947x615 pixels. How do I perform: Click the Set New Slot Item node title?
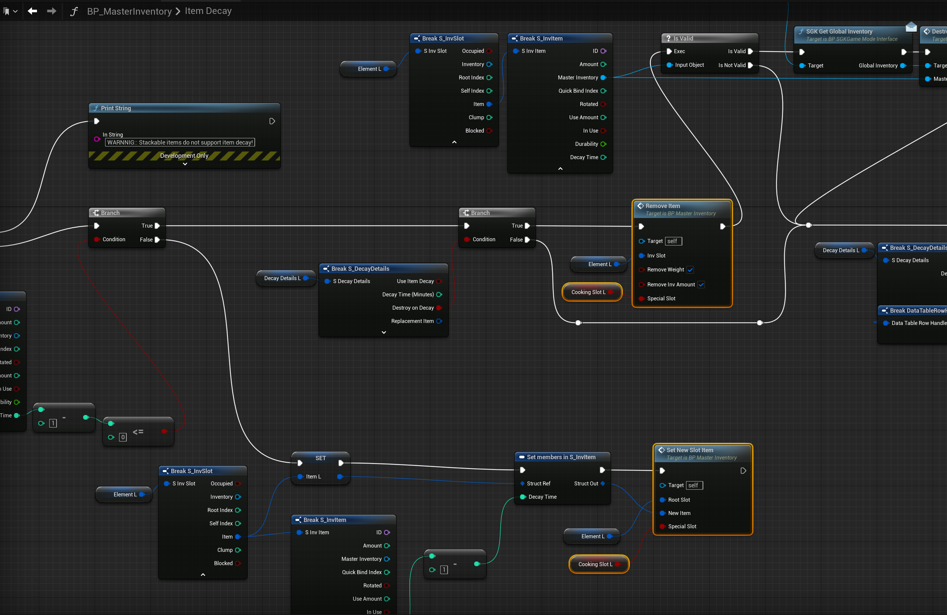(x=690, y=450)
